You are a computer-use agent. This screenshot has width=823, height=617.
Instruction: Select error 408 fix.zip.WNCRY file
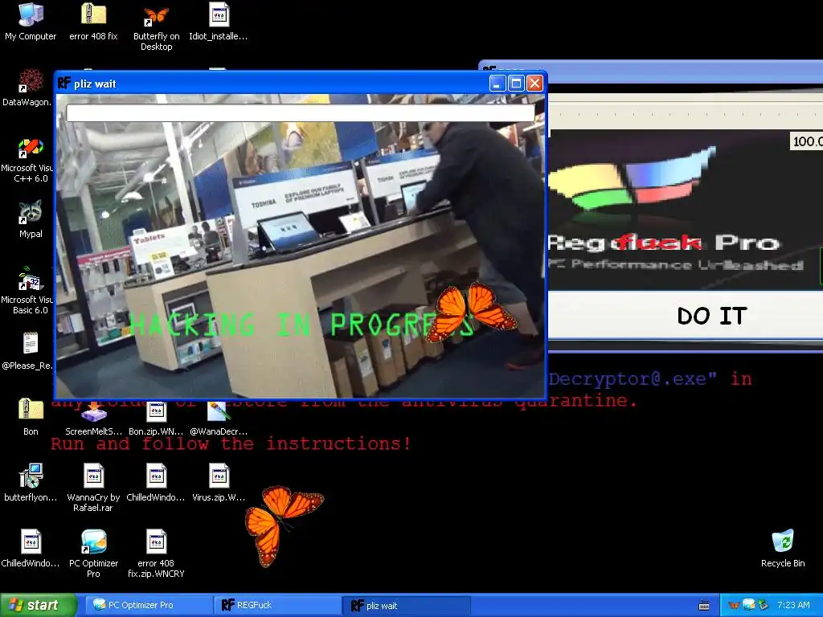coord(156,554)
